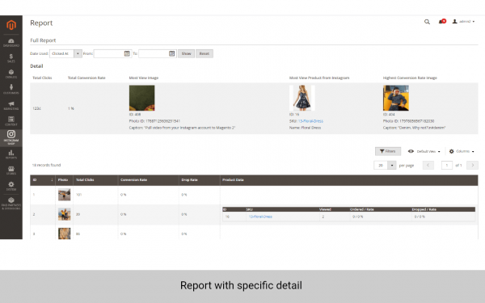This screenshot has width=485, height=303.
Task: Click the search magnifier icon in the header
Action: (427, 22)
